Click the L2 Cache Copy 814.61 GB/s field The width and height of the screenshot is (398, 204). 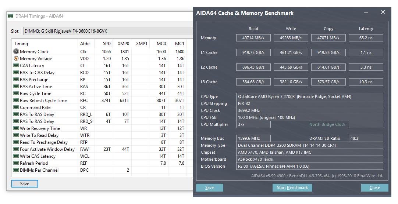coord(328,67)
